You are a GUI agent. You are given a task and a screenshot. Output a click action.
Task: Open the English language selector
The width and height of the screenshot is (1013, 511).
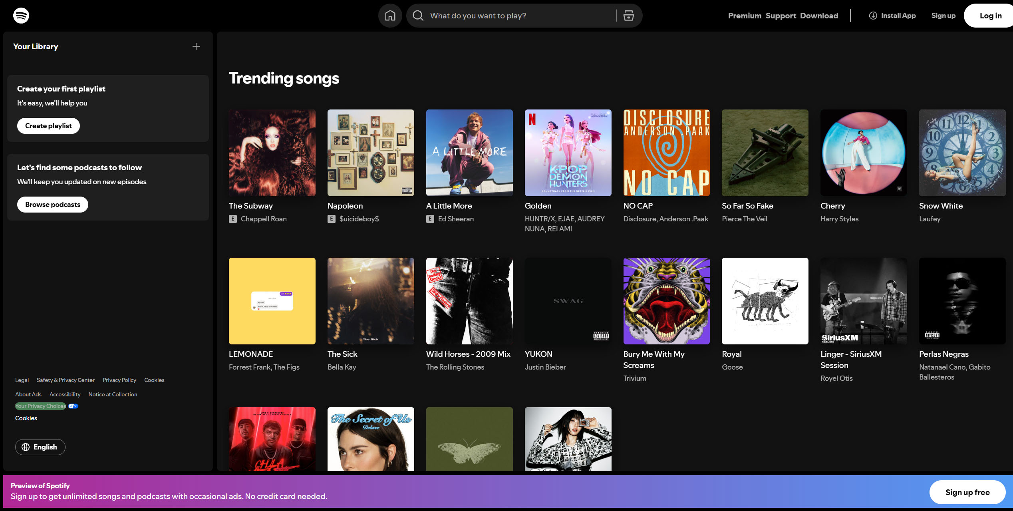tap(40, 447)
